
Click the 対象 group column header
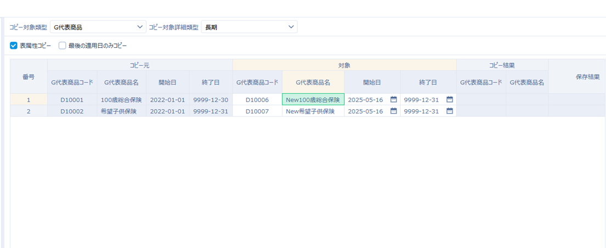click(344, 65)
